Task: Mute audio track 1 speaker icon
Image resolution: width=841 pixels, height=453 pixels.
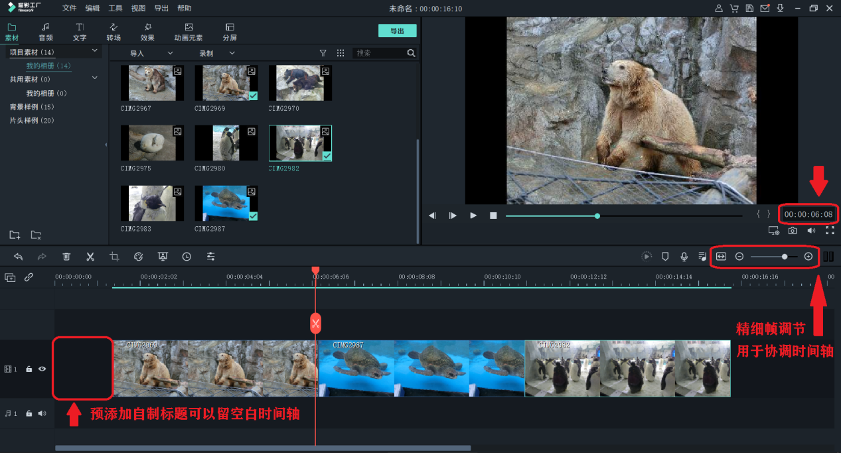Action: coord(42,413)
